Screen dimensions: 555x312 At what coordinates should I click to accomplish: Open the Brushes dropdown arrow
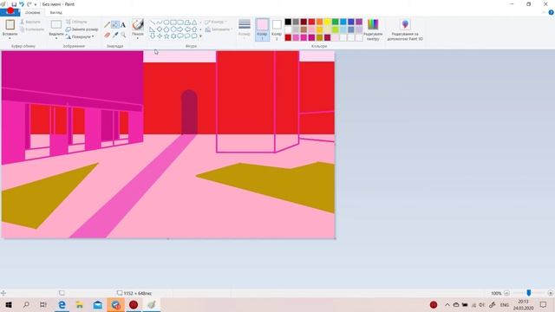pyautogui.click(x=138, y=38)
